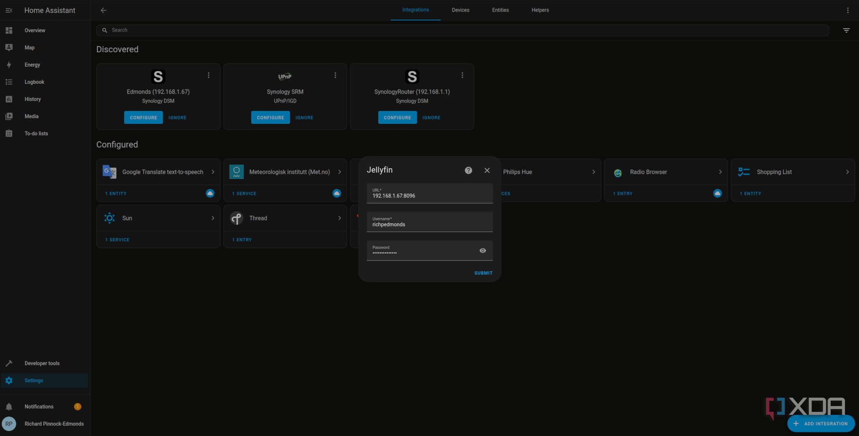Image resolution: width=859 pixels, height=436 pixels.
Task: Expand the Philips Hue integration details
Action: tap(594, 172)
